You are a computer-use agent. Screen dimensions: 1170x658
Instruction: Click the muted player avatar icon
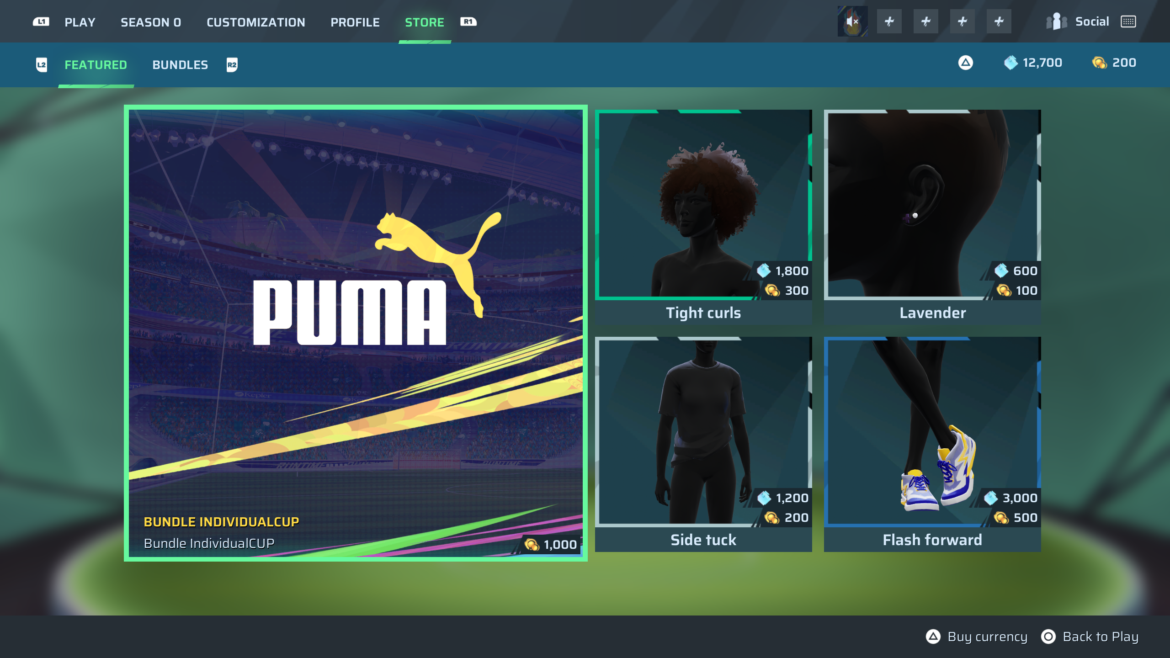[x=852, y=21]
